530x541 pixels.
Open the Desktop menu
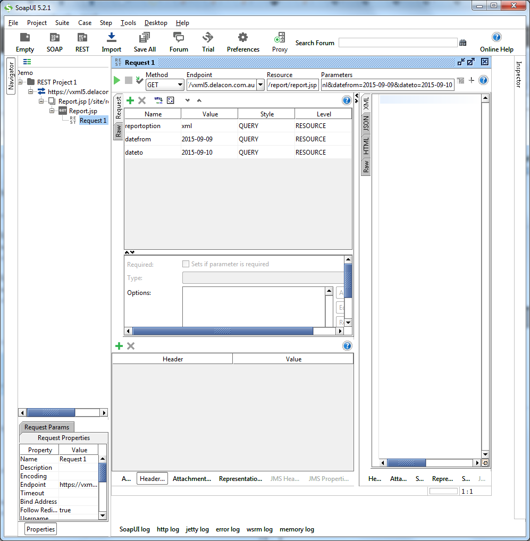click(156, 23)
